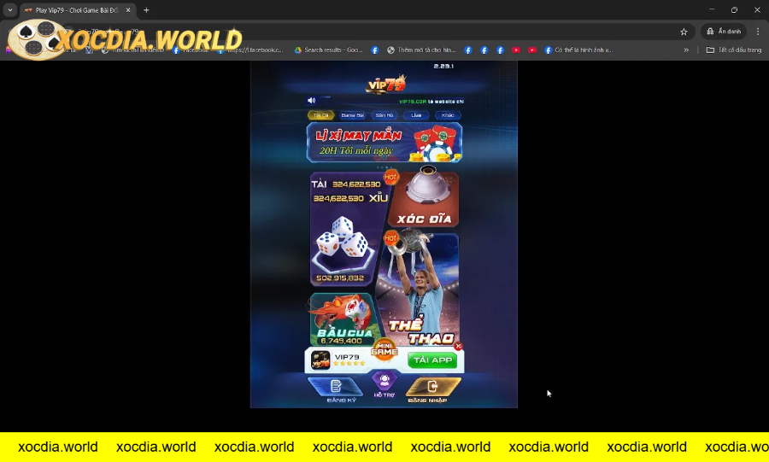Open Chrome's three-dot menu
This screenshot has width=769, height=462.
pyautogui.click(x=758, y=32)
